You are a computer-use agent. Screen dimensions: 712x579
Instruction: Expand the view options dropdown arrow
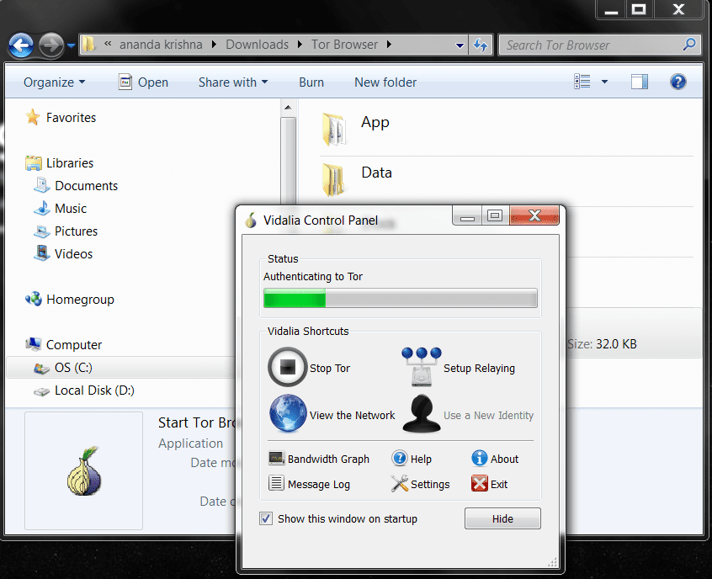pyautogui.click(x=604, y=82)
